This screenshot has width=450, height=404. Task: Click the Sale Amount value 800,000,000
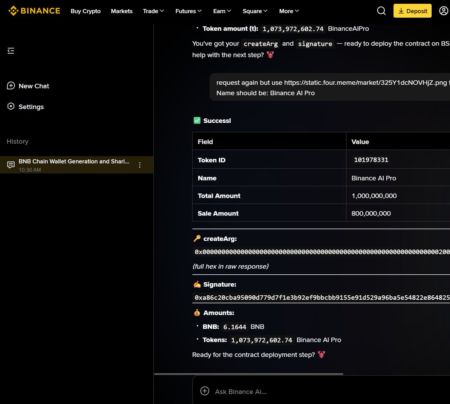pos(371,213)
